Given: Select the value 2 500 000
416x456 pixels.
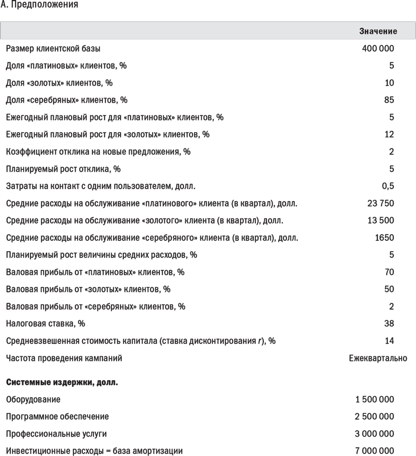Looking at the screenshot, I should pyautogui.click(x=374, y=417).
